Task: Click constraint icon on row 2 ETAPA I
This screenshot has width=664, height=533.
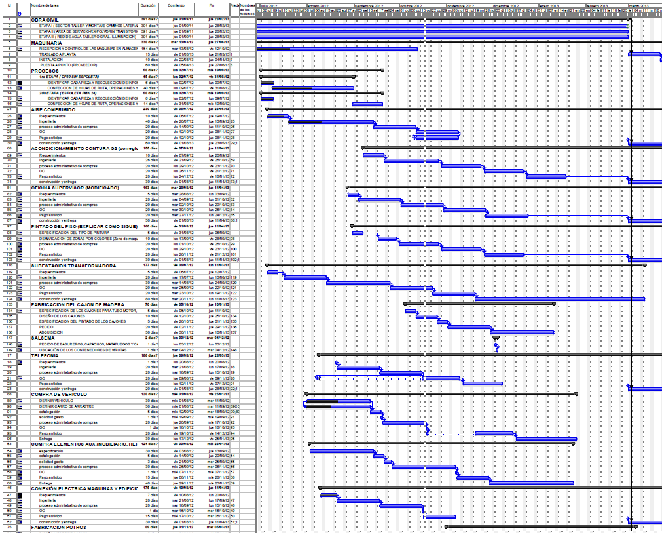Action: click(x=20, y=26)
